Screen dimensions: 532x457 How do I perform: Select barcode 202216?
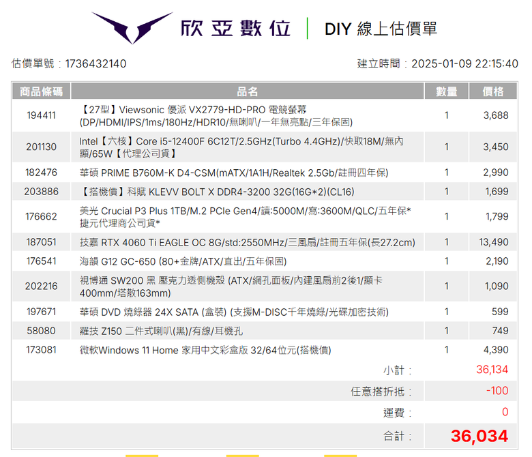click(x=41, y=286)
